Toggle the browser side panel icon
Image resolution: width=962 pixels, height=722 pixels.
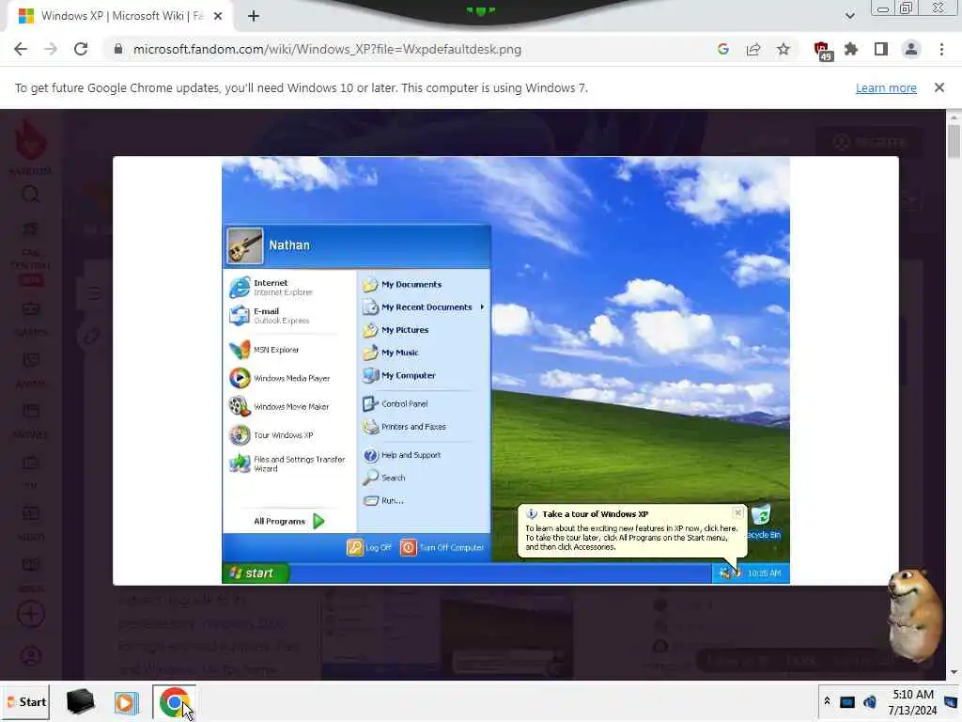pos(881,49)
